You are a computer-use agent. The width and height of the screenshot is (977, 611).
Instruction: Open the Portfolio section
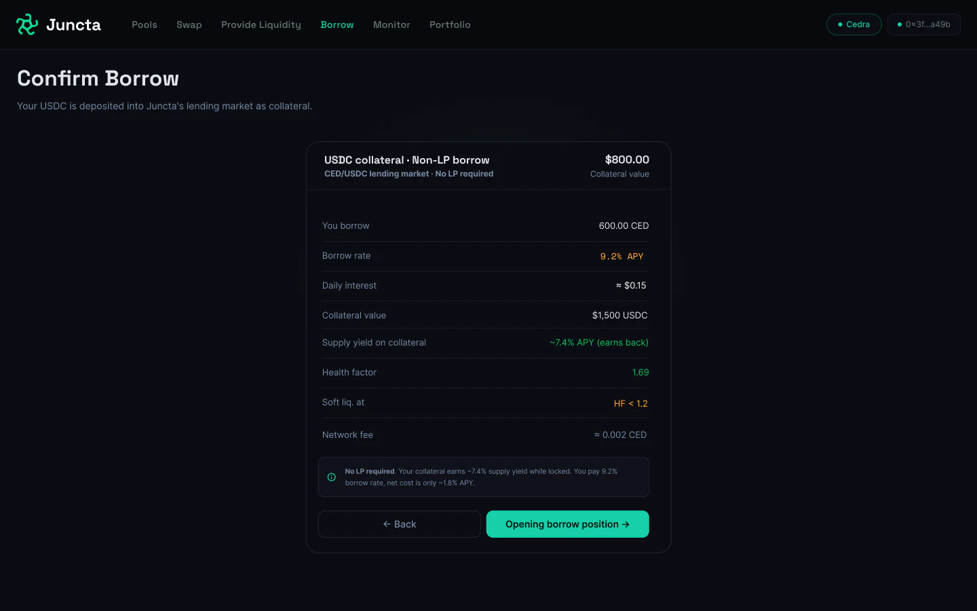(450, 24)
